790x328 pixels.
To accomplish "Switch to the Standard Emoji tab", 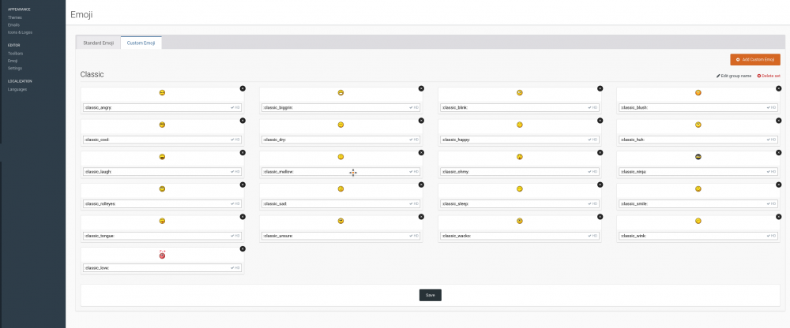I will [99, 43].
